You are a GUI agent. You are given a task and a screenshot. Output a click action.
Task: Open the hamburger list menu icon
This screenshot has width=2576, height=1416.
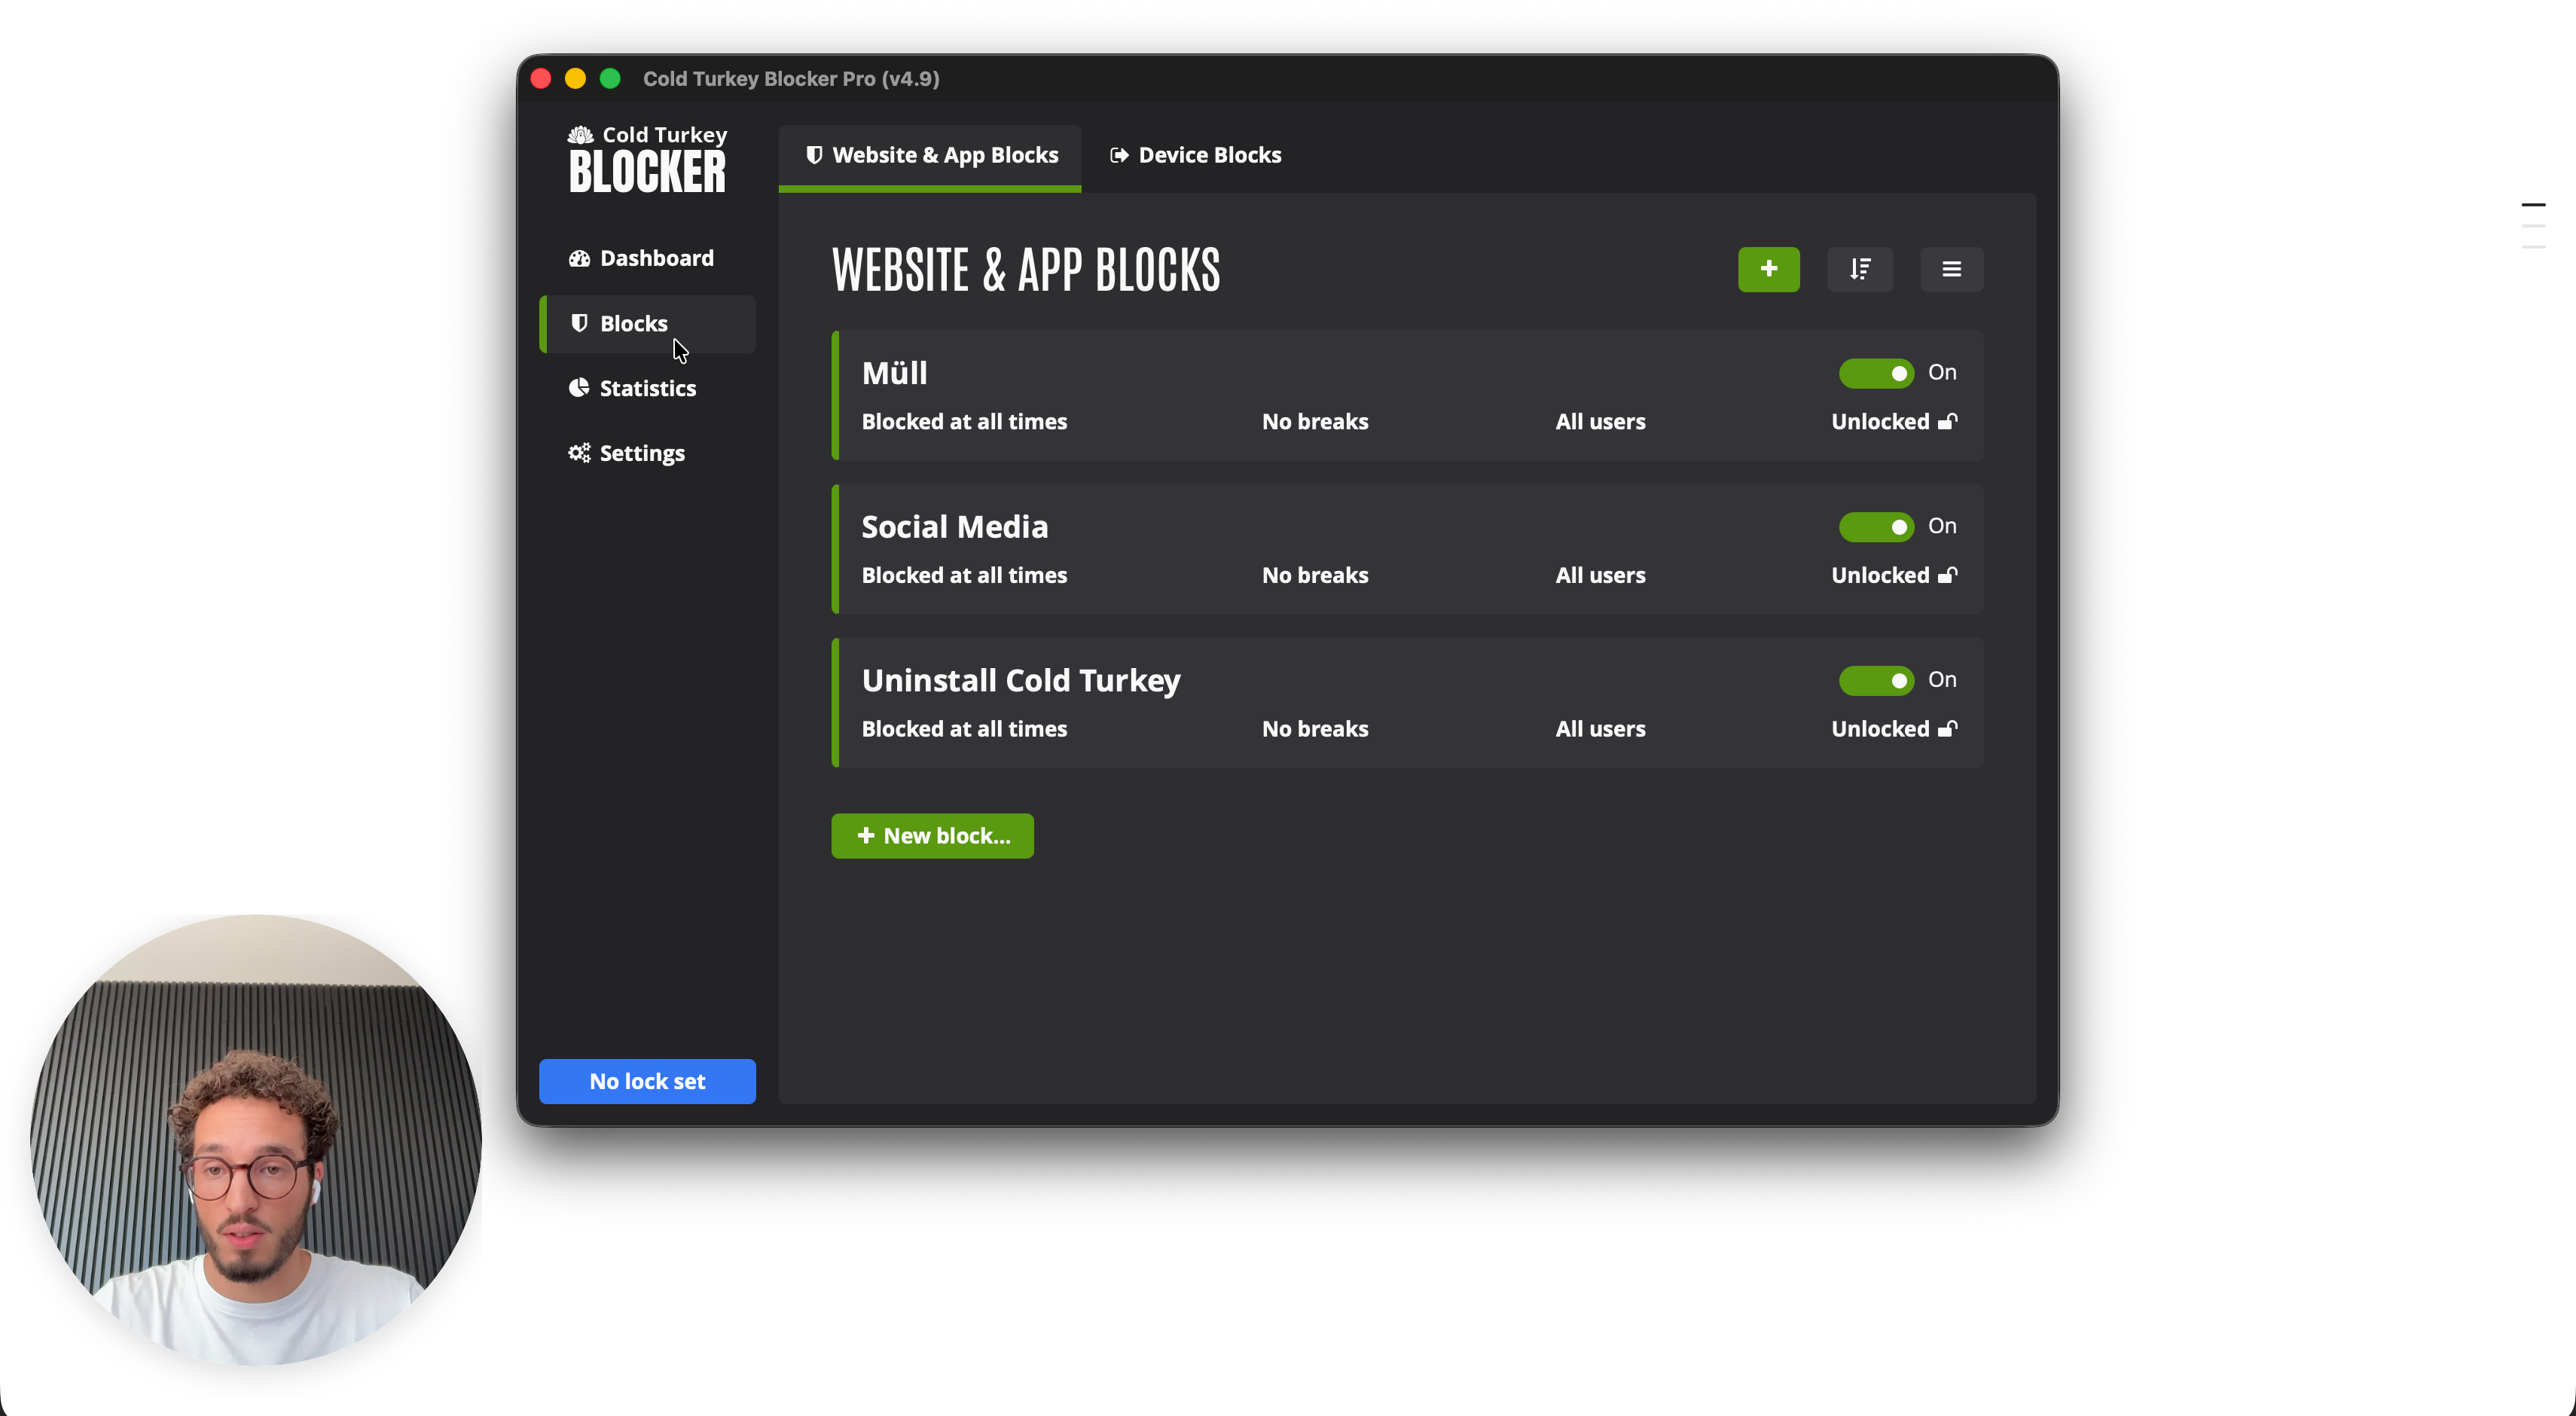(x=1951, y=269)
